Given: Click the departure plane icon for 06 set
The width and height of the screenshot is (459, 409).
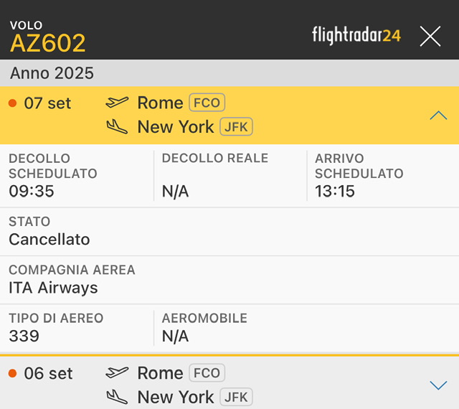Looking at the screenshot, I should pyautogui.click(x=117, y=373).
